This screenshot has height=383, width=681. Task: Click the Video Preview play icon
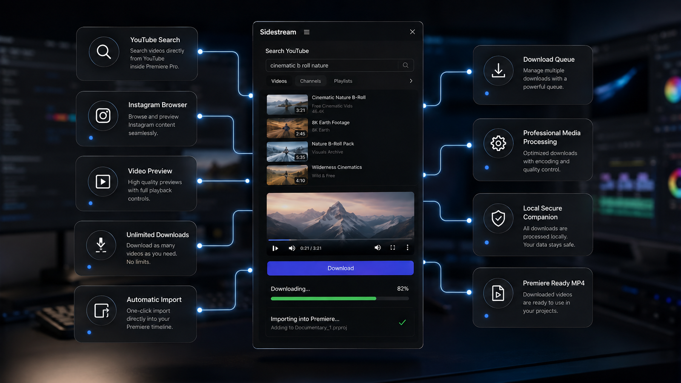(103, 182)
